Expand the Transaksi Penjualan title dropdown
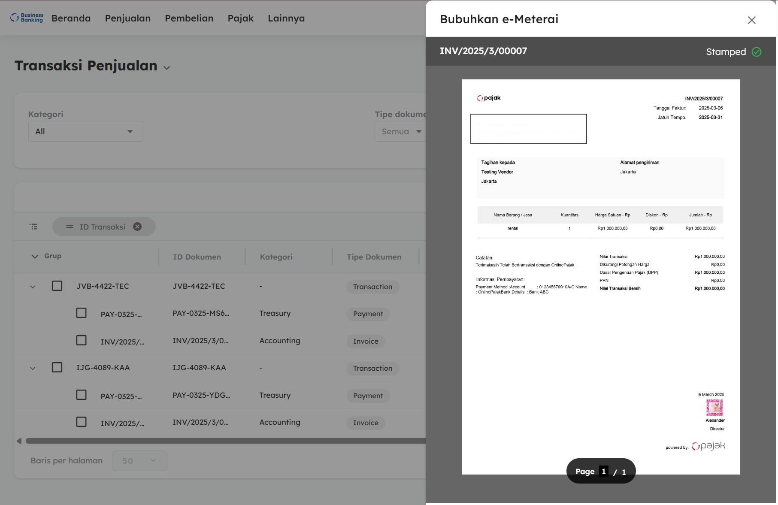778x505 pixels. pos(167,67)
